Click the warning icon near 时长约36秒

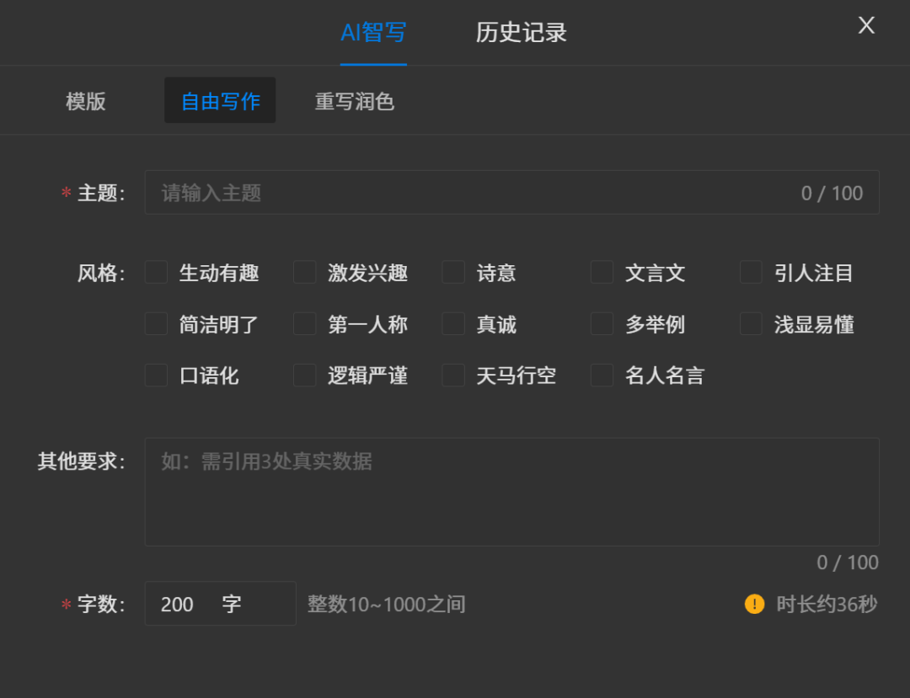pos(754,604)
